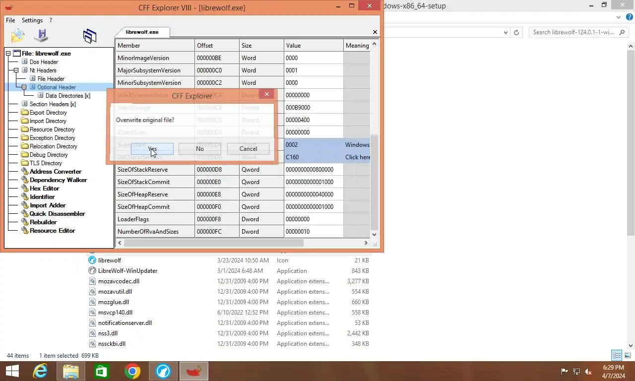Open the File menu

10,20
